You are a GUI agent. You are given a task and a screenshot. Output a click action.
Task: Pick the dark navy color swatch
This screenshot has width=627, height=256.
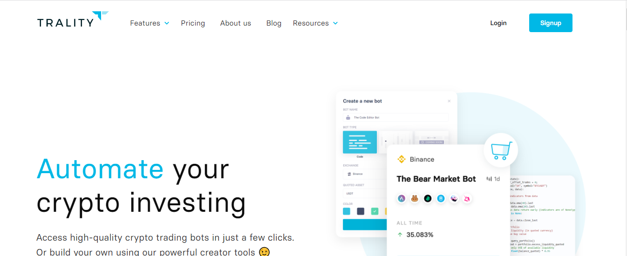pos(361,211)
